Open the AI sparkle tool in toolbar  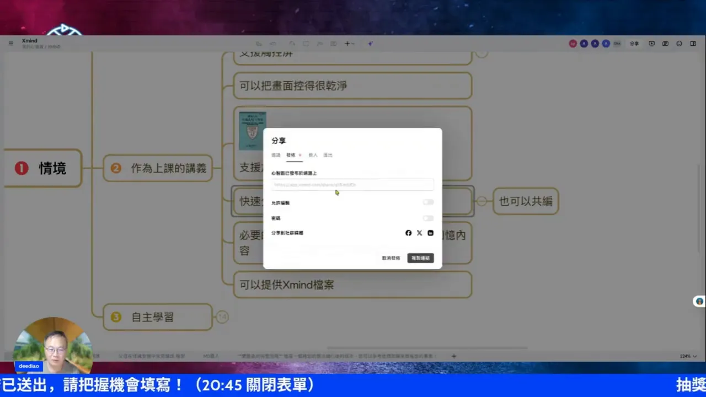371,44
